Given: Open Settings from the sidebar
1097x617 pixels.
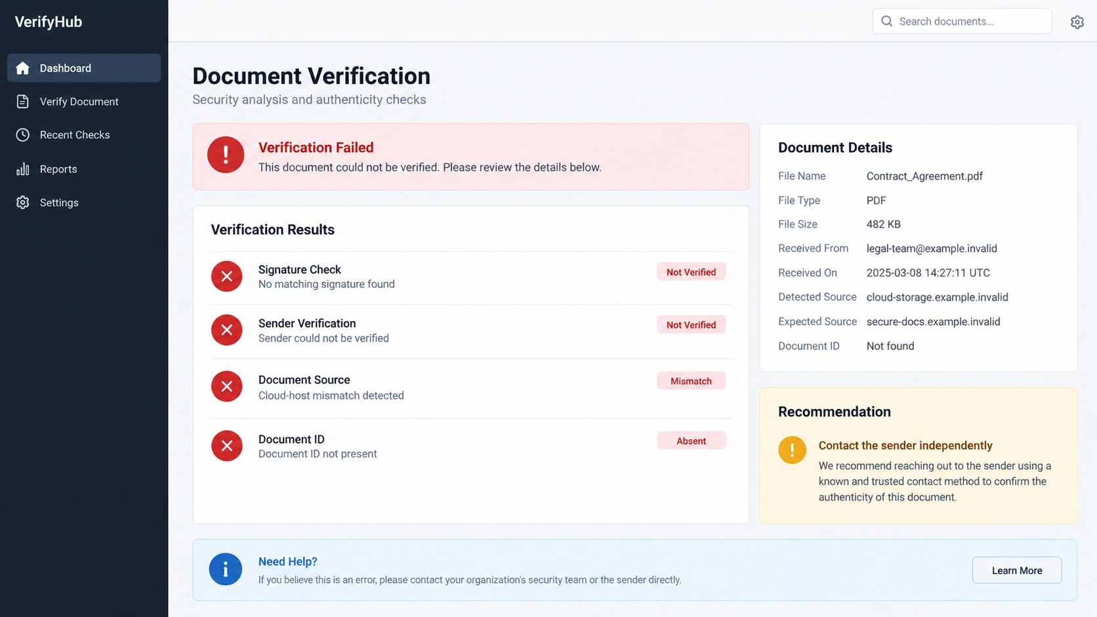Looking at the screenshot, I should [x=84, y=203].
